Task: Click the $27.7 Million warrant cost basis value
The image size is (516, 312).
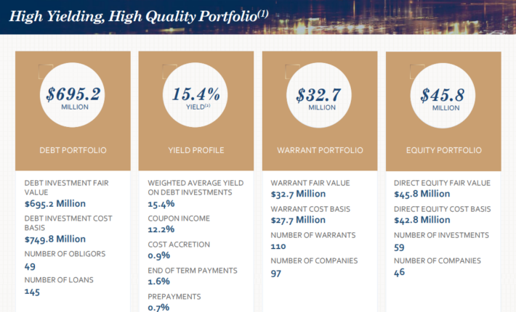Action: [298, 220]
